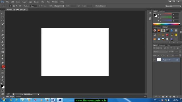Change the screen mode
The height and width of the screenshot is (102, 182).
3,94
